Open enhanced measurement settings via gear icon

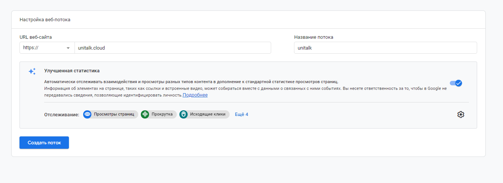(x=461, y=114)
